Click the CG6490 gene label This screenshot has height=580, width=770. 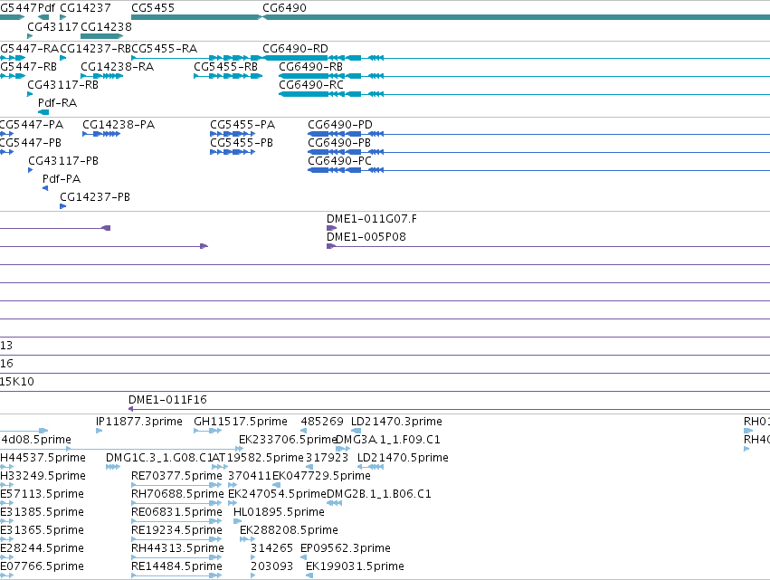point(284,8)
